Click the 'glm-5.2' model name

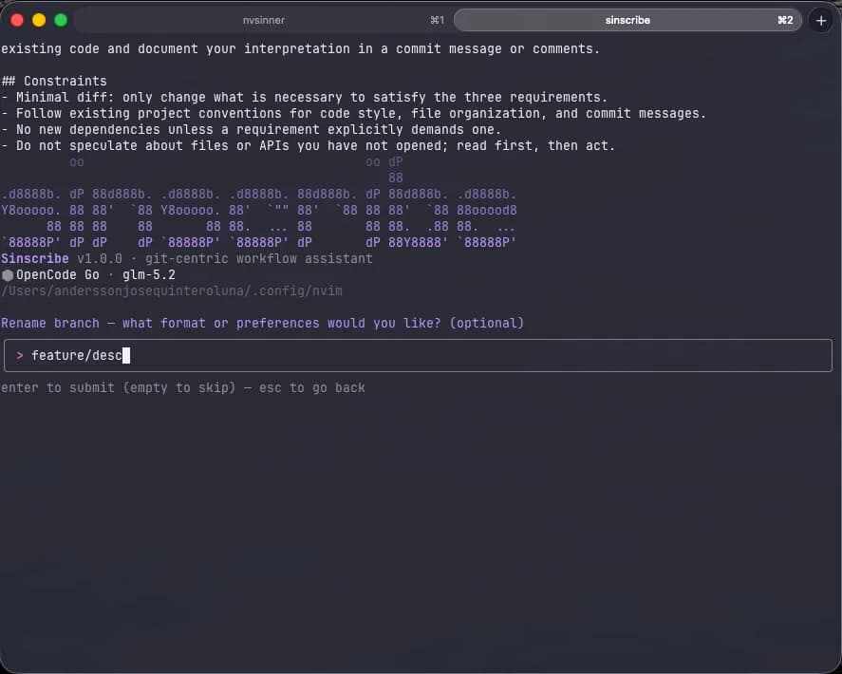click(x=149, y=275)
